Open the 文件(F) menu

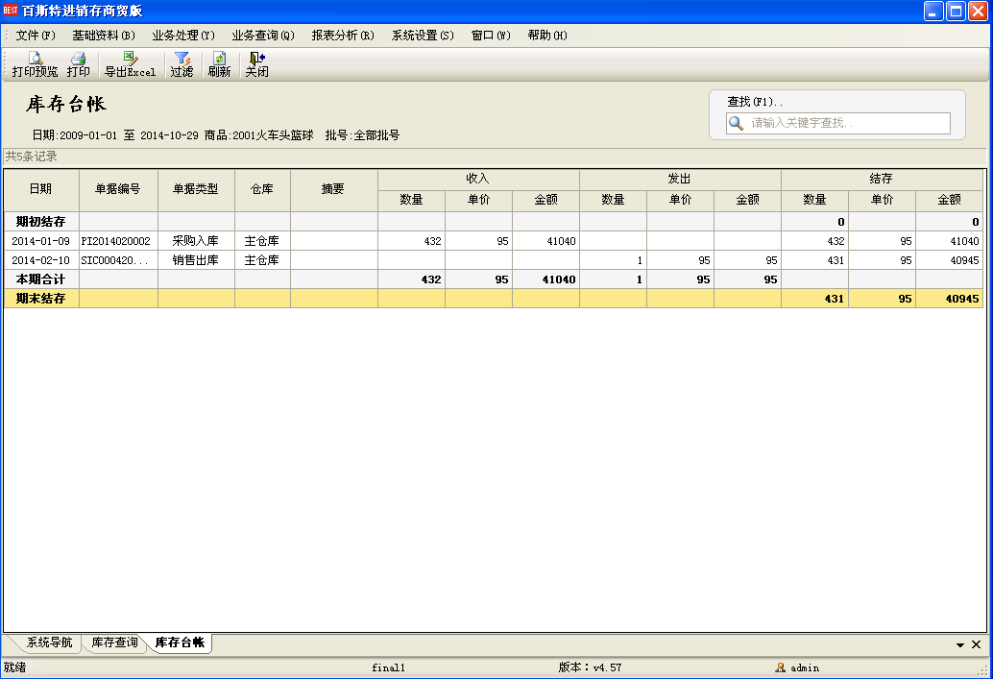coord(36,36)
